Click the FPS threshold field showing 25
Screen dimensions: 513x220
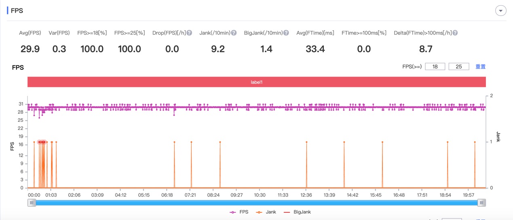click(x=459, y=66)
